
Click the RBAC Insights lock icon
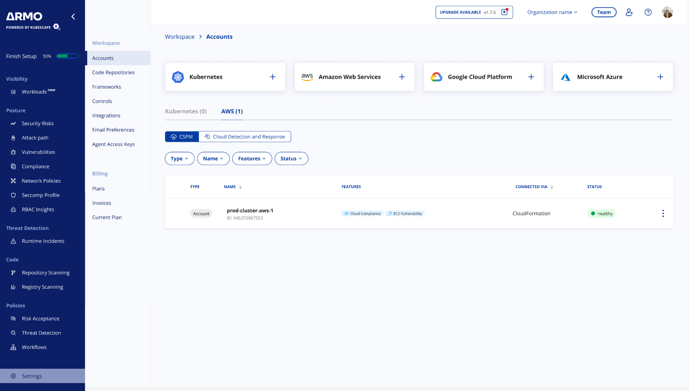[x=13, y=210]
